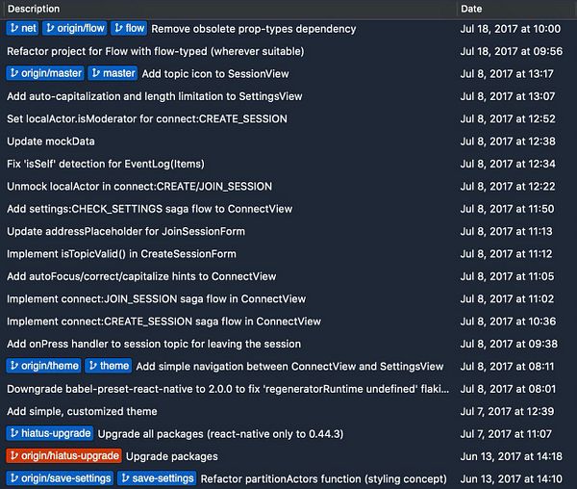This screenshot has width=577, height=489.
Task: Click the 'flow' branch label
Action: [x=129, y=29]
